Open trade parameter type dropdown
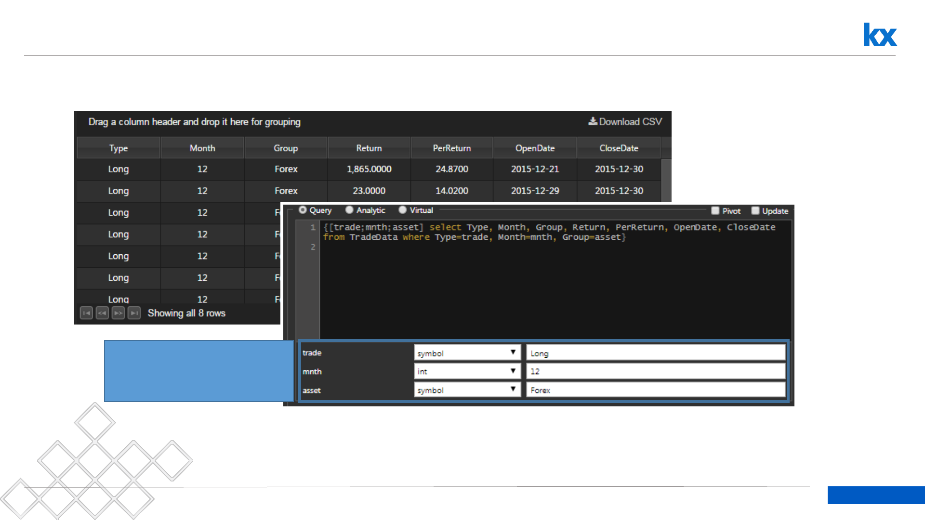This screenshot has height=520, width=925. pyautogui.click(x=467, y=353)
